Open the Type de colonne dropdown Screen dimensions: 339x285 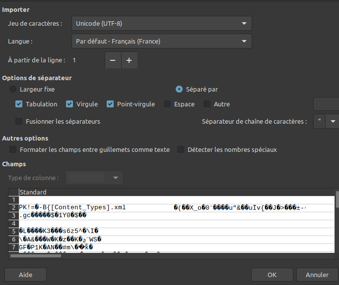pos(94,178)
